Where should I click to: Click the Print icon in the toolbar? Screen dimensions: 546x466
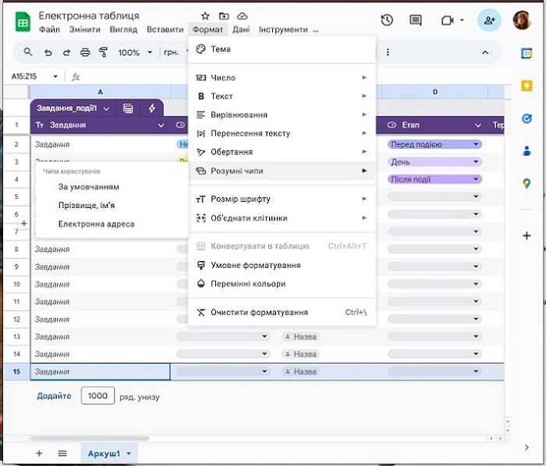point(85,52)
